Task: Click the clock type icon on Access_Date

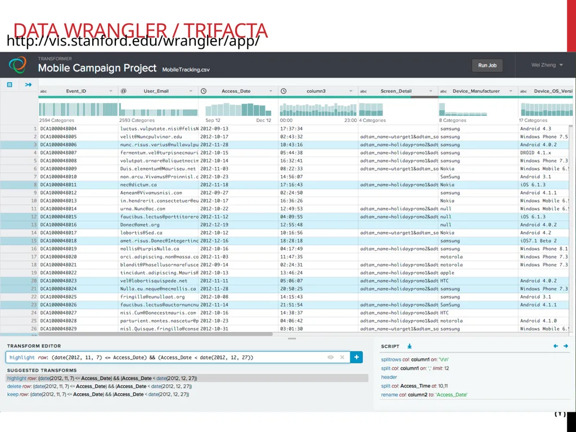Action: point(204,91)
